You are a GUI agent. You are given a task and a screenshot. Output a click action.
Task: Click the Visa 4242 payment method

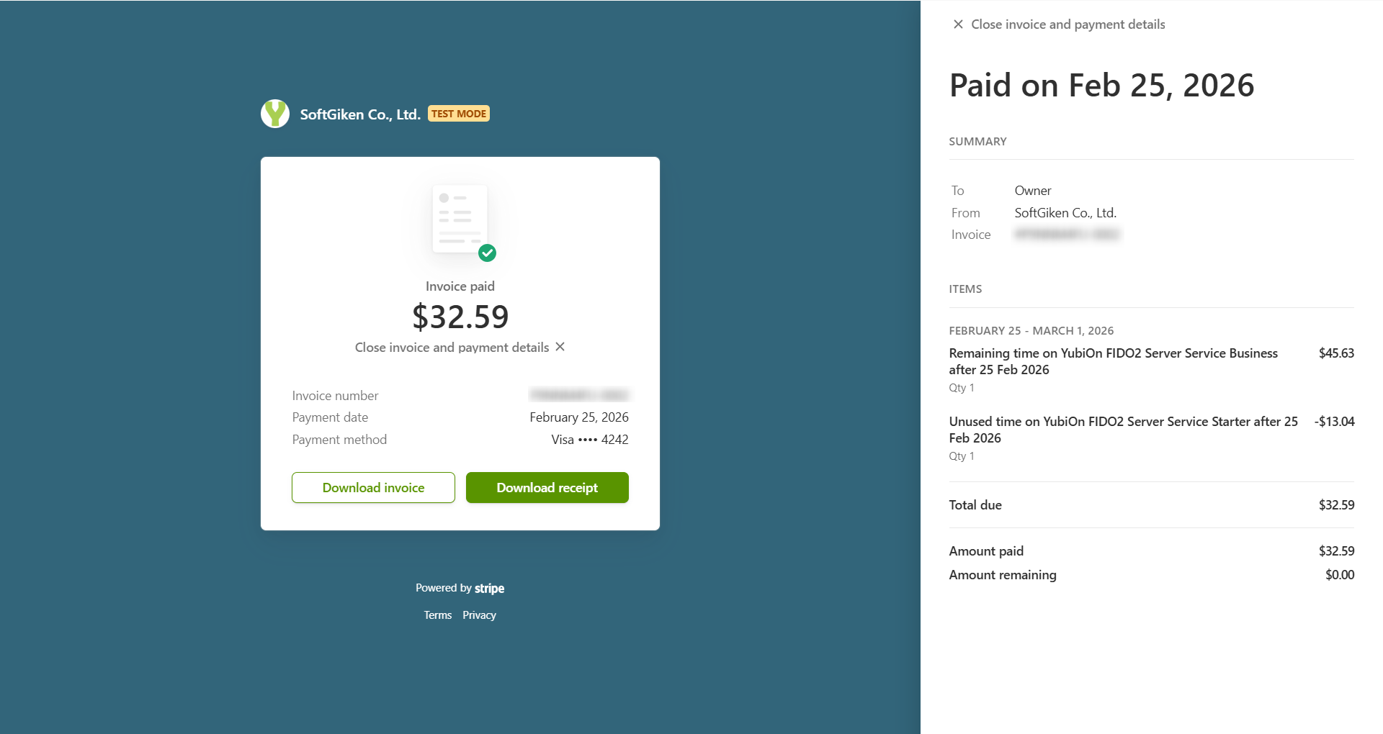click(x=589, y=440)
